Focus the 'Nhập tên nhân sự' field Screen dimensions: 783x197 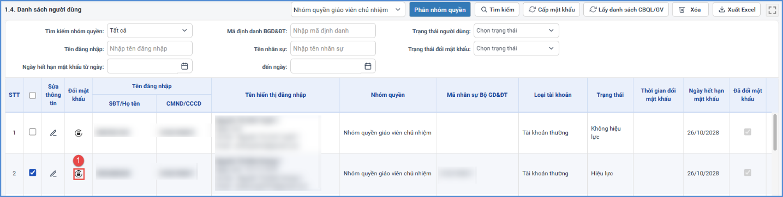tap(333, 48)
